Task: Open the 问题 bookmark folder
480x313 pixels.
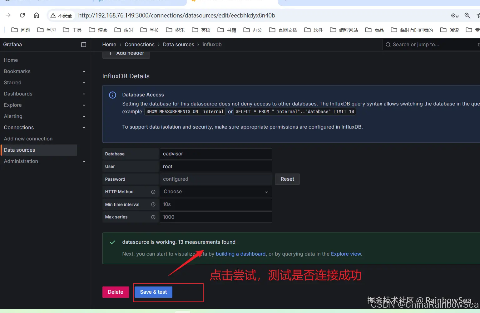Action: point(21,30)
